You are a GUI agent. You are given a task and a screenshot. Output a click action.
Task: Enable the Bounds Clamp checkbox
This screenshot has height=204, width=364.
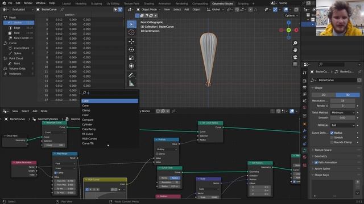[332, 142]
